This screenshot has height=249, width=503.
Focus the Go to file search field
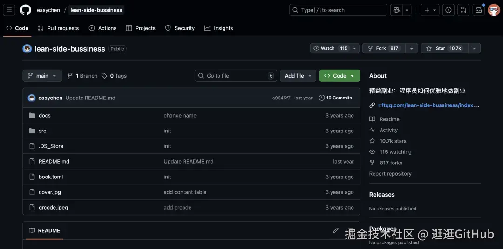[236, 76]
